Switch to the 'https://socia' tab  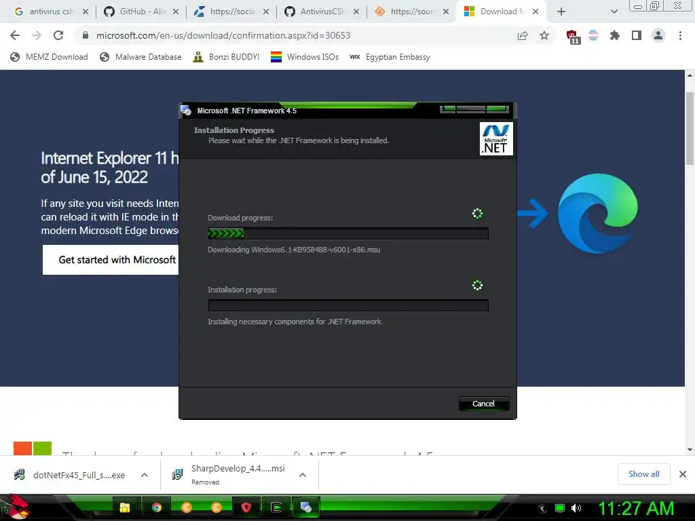point(232,12)
